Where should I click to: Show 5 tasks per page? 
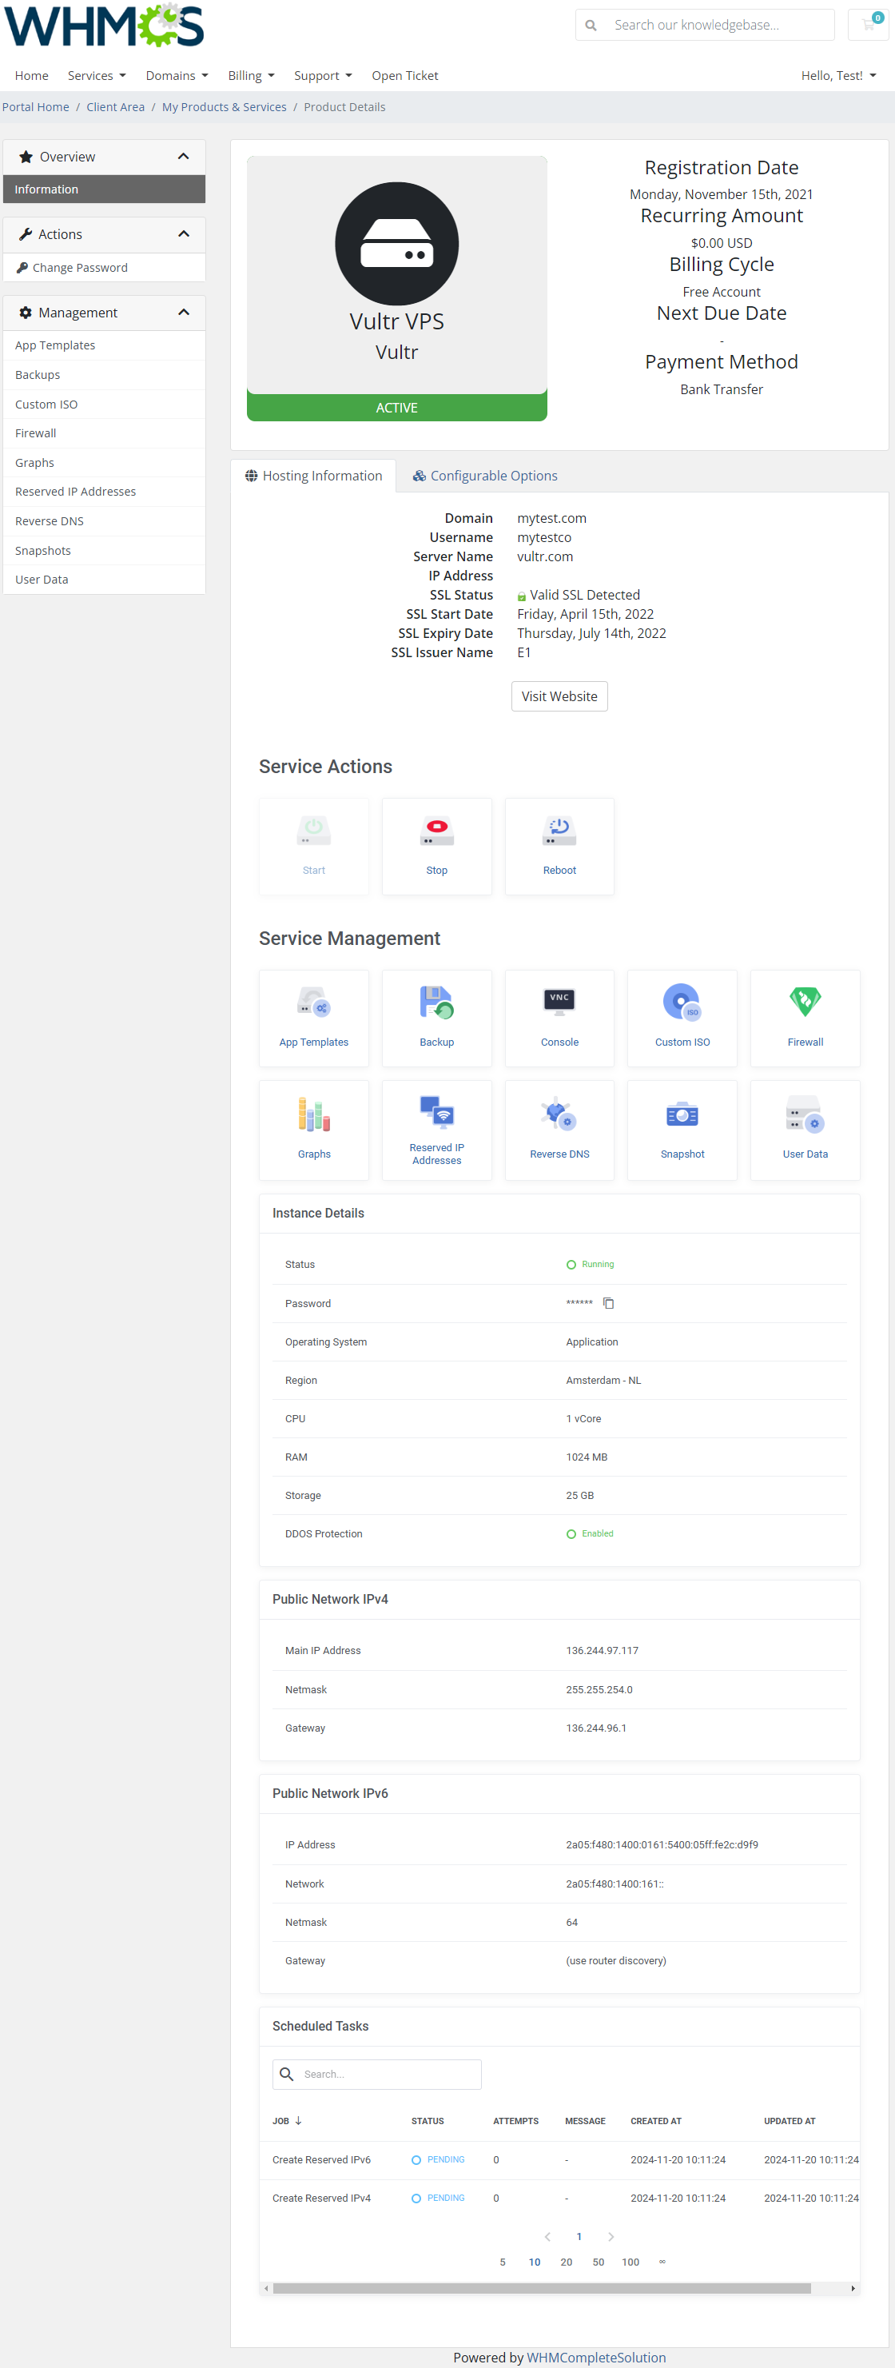pos(503,2262)
